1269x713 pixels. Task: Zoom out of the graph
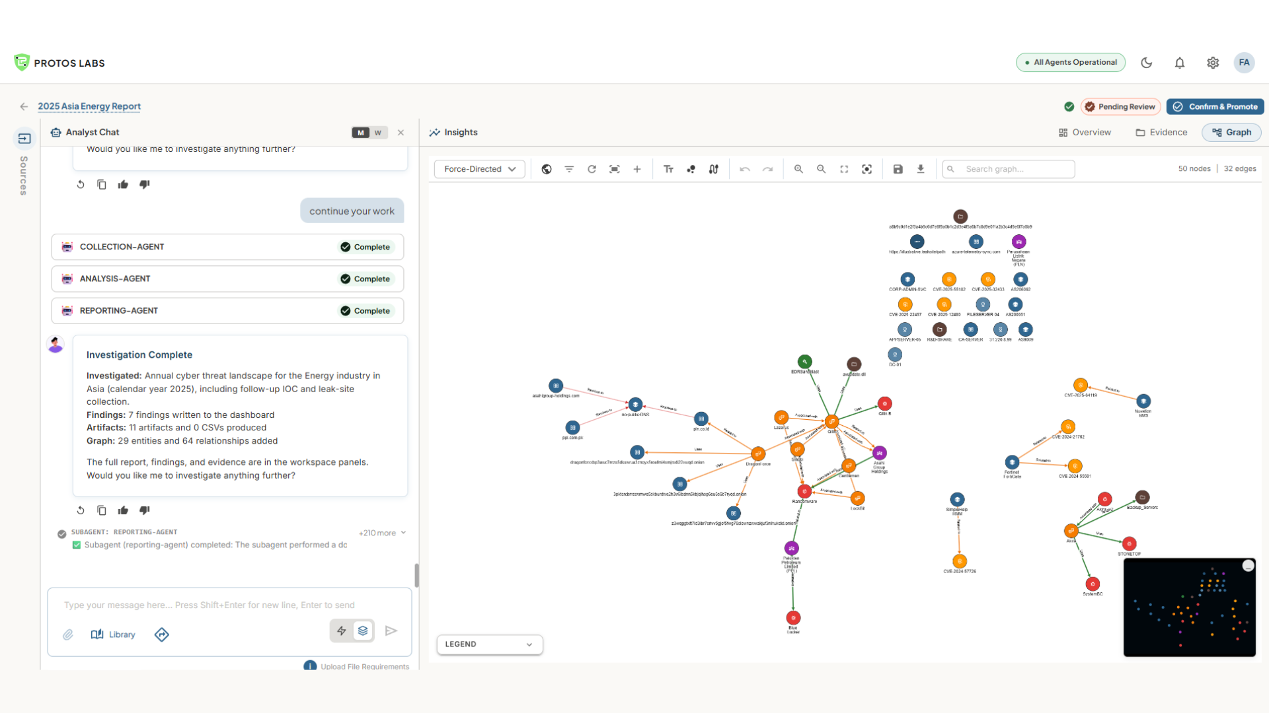pyautogui.click(x=822, y=169)
